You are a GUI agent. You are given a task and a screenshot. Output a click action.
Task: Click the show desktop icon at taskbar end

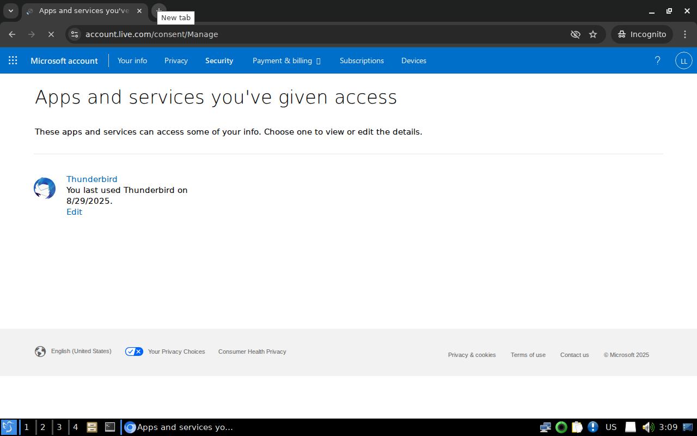(688, 427)
